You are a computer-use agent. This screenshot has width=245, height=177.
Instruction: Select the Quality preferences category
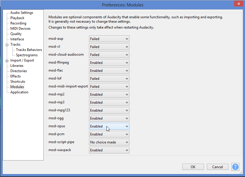[x=16, y=34]
